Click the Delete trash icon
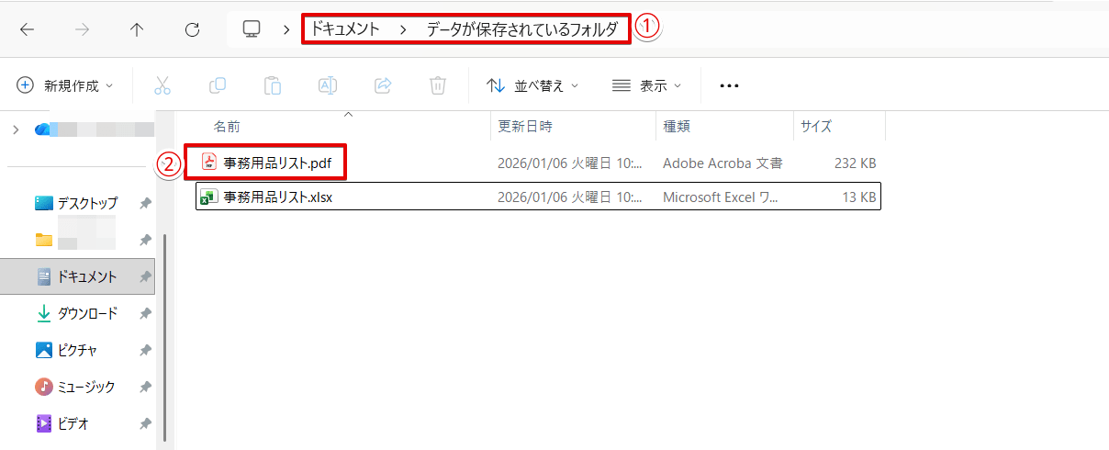 [438, 85]
